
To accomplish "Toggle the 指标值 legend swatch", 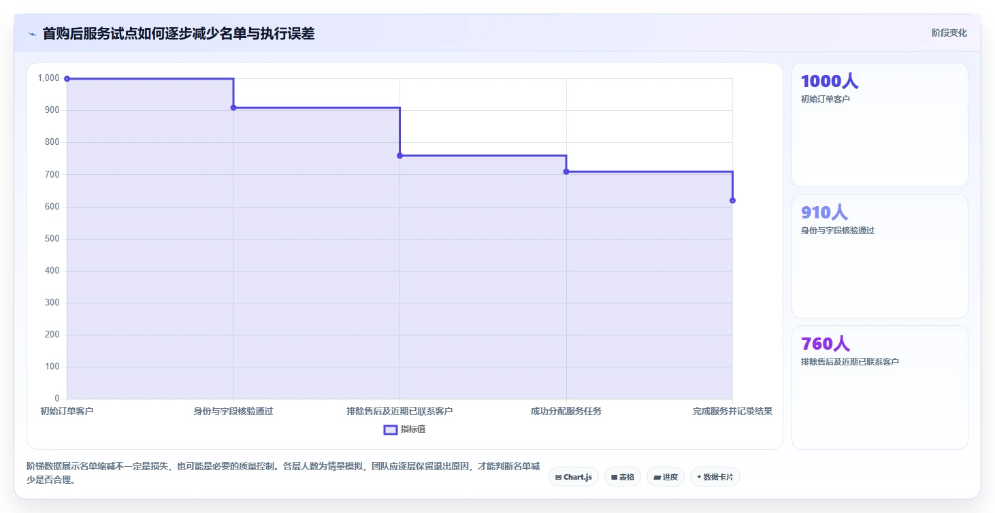I will click(x=391, y=429).
